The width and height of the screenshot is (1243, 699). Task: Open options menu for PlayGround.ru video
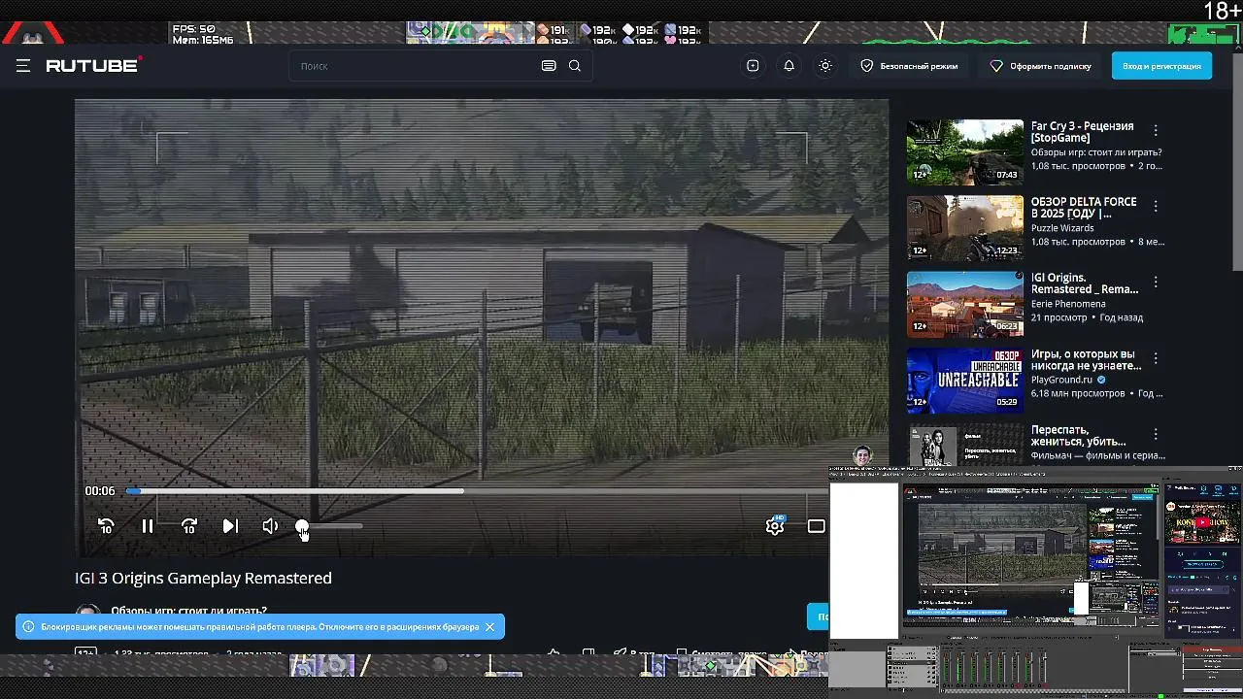pos(1156,357)
